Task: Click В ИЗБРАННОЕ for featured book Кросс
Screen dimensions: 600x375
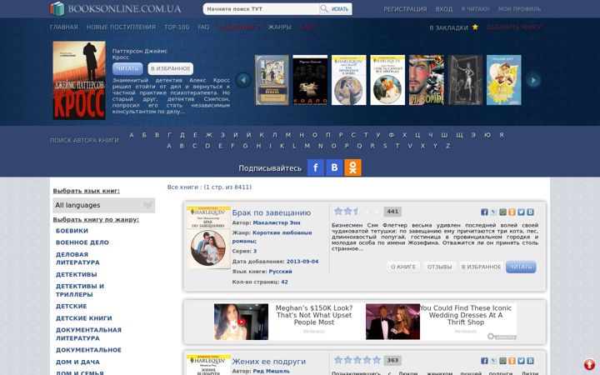Action: point(171,68)
